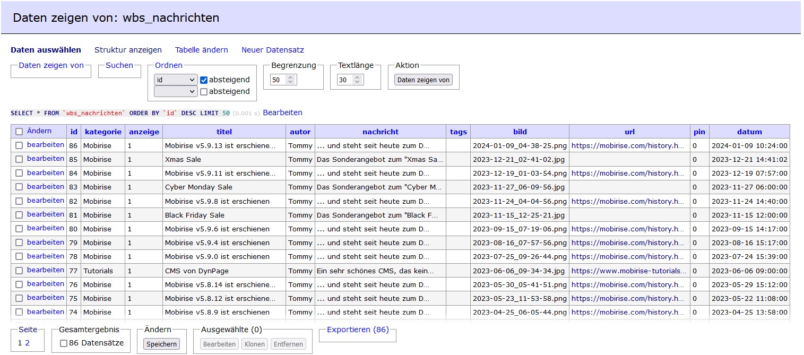Click 'bearbeiten' for the Xmas Sale row

point(46,159)
